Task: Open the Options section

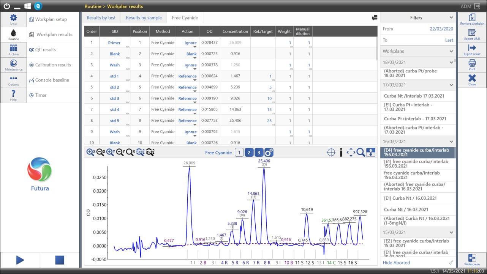Action: (x=13, y=80)
